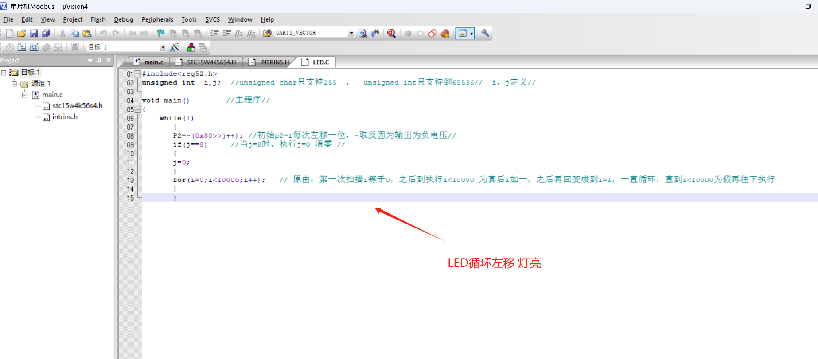Viewport: 818px width, 359px height.
Task: Open the Peripherals menu
Action: pyautogui.click(x=157, y=19)
